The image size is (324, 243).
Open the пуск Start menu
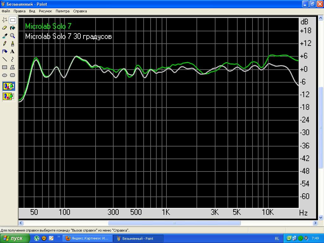pos(15,239)
